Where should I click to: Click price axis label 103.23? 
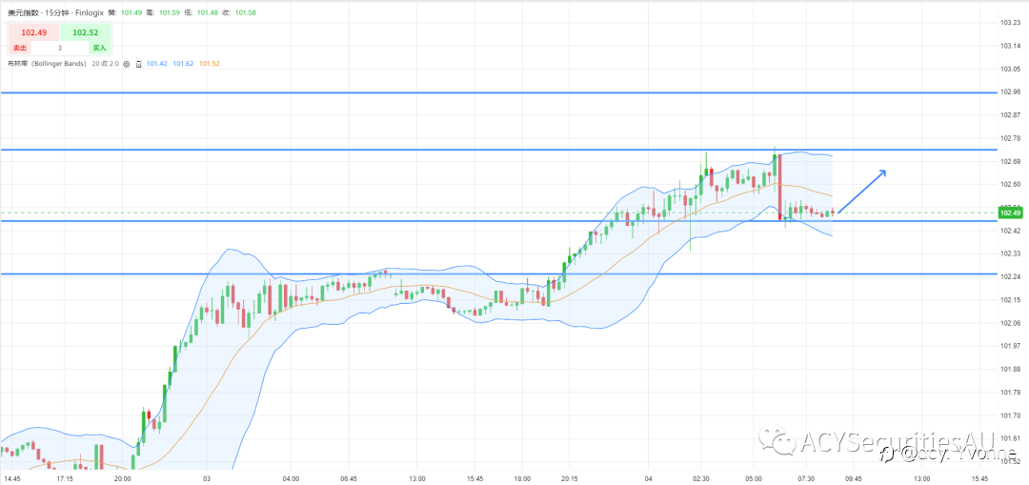coord(1009,22)
